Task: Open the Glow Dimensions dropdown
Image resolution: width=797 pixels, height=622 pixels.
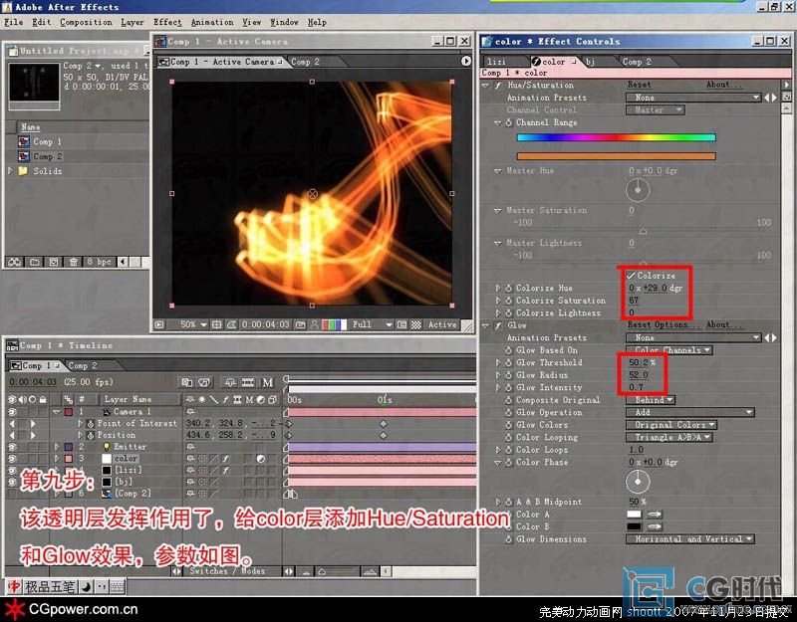Action: pyautogui.click(x=689, y=539)
